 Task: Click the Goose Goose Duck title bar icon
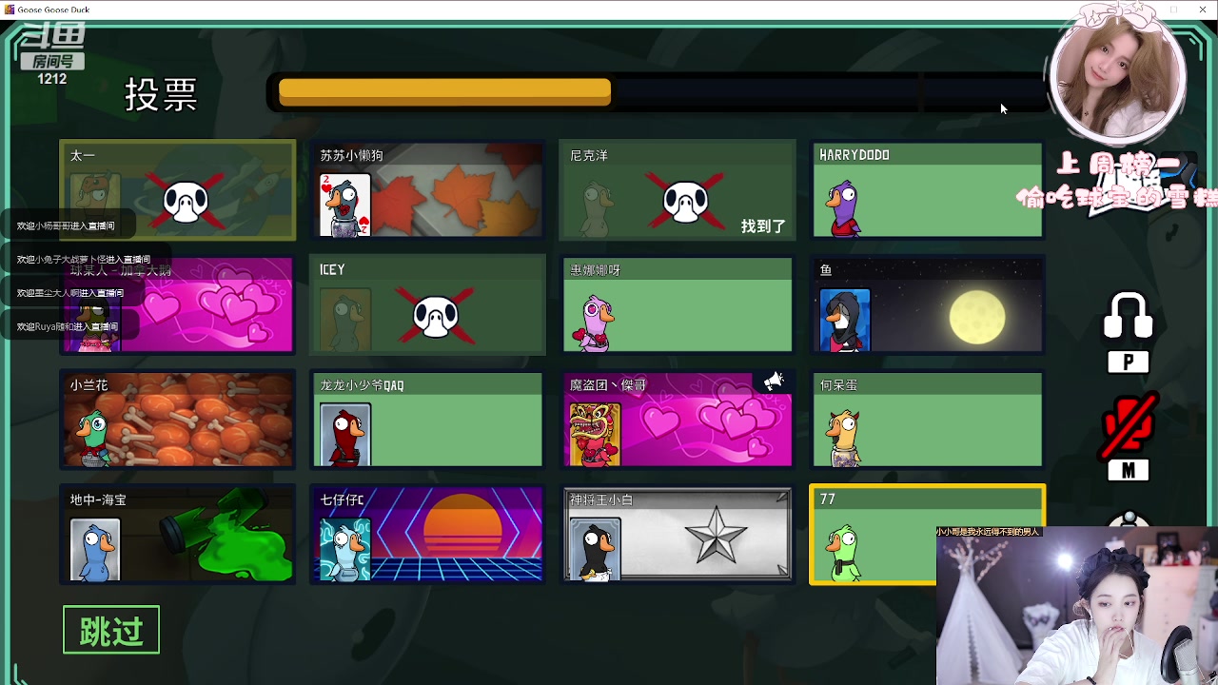tap(9, 10)
